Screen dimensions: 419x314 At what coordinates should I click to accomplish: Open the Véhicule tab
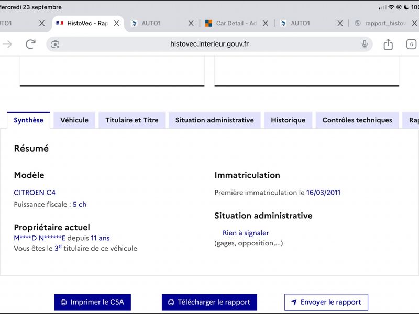click(74, 120)
